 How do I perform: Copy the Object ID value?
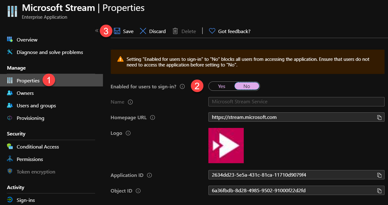tap(380, 190)
